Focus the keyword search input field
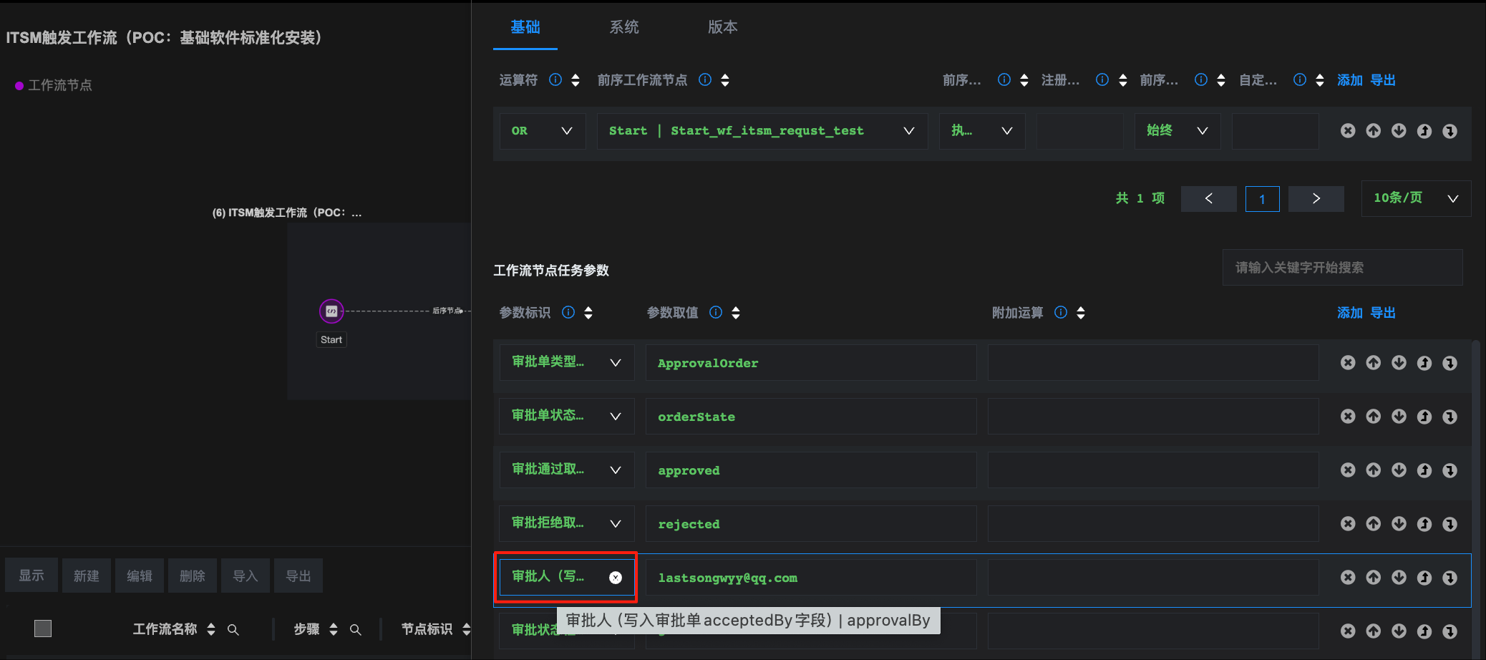The image size is (1486, 660). 1341,268
